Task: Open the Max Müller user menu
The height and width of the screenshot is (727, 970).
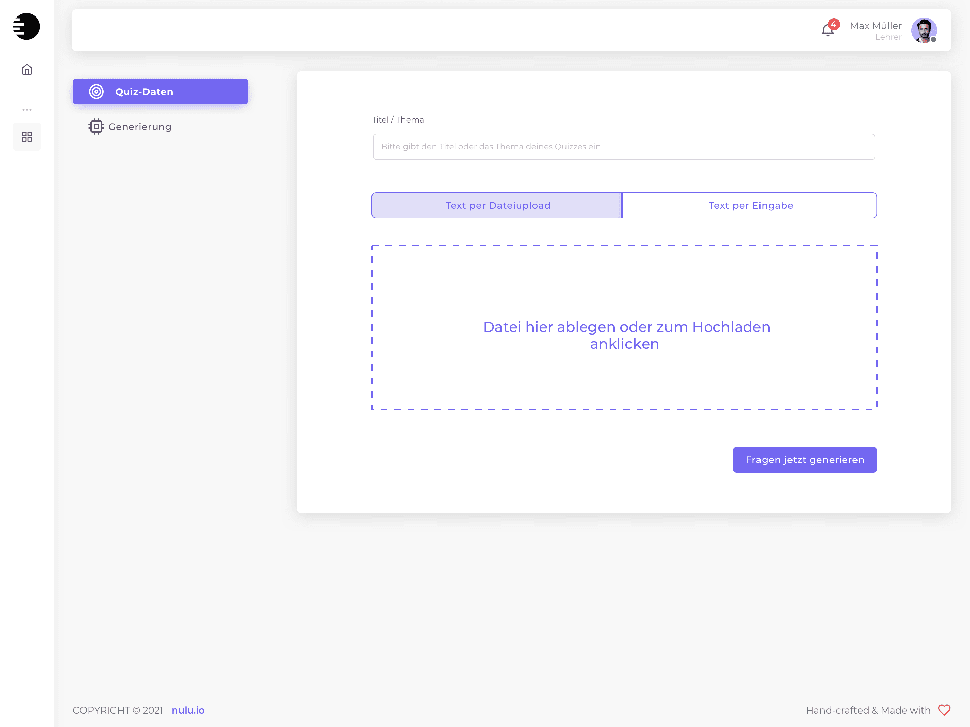Action: (x=875, y=26)
